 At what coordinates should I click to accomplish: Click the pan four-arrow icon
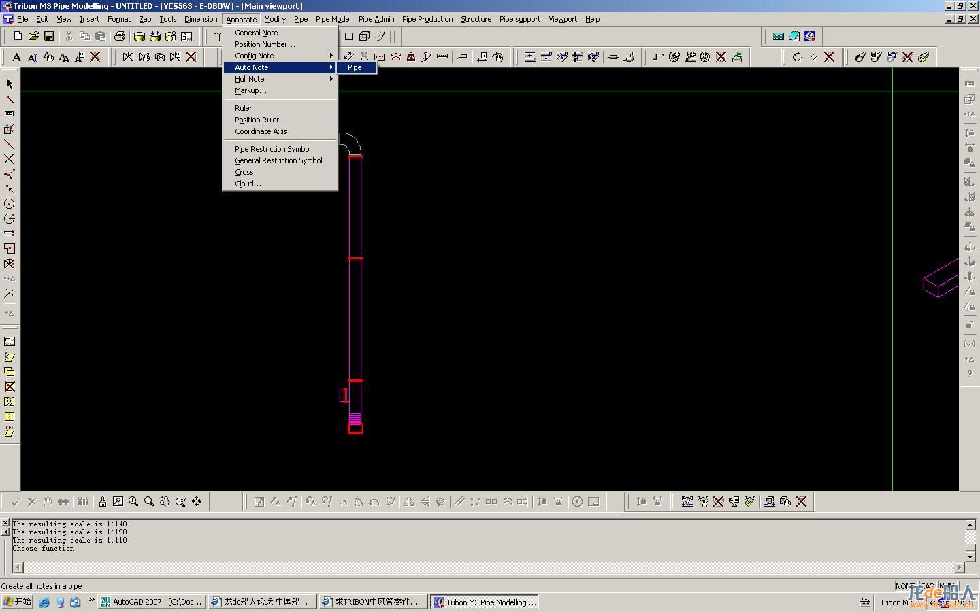click(197, 502)
